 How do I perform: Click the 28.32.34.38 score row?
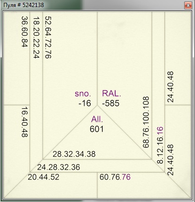(x=74, y=154)
